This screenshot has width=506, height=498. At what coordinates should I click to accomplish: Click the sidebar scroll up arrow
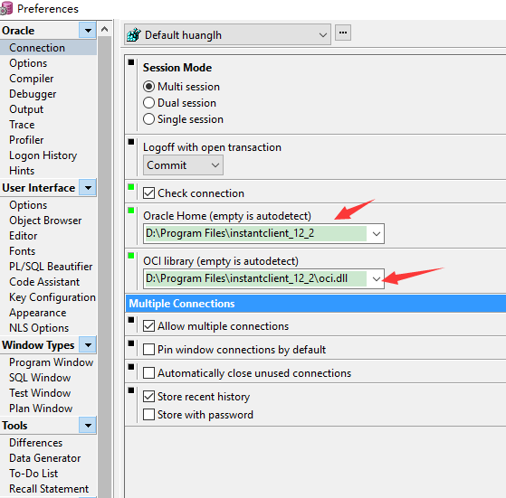click(x=104, y=29)
